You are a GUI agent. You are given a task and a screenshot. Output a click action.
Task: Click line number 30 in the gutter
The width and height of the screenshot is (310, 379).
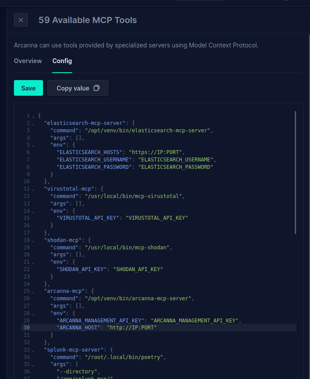point(27,328)
